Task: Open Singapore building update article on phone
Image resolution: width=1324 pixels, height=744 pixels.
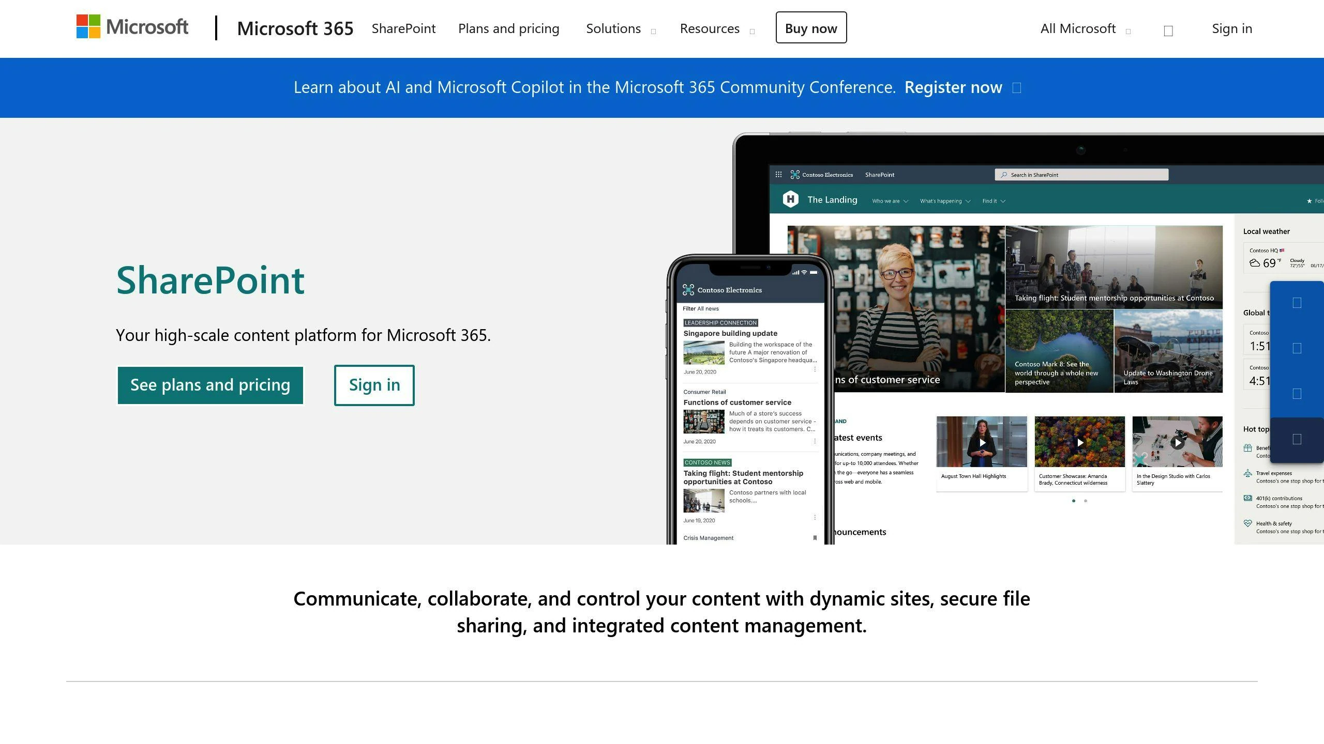Action: (x=730, y=333)
